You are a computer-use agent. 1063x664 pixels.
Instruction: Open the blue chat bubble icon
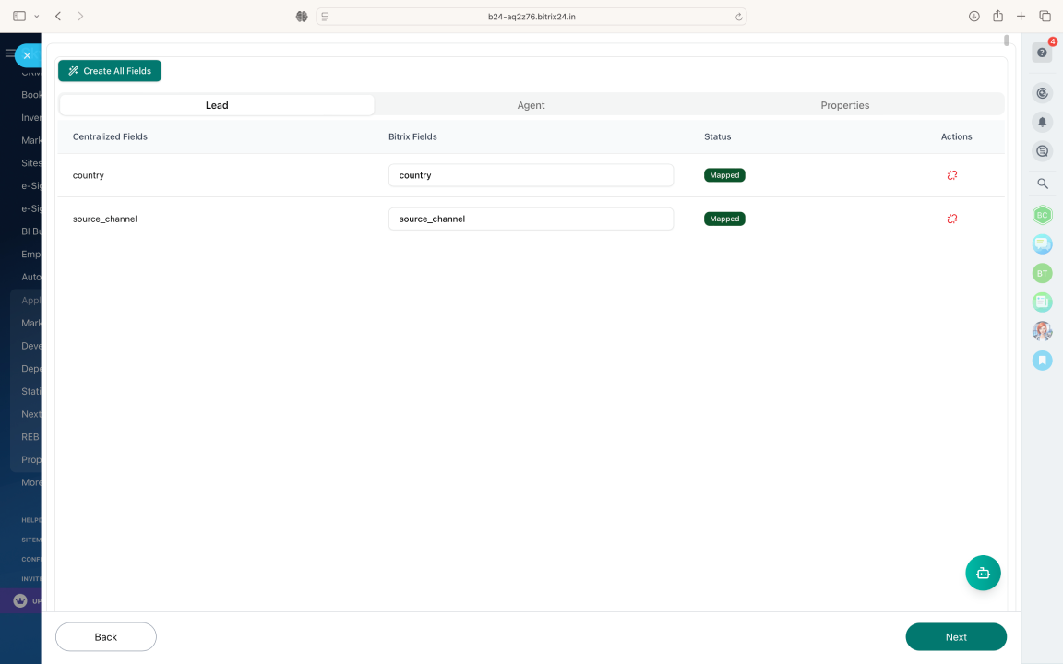tap(1042, 244)
